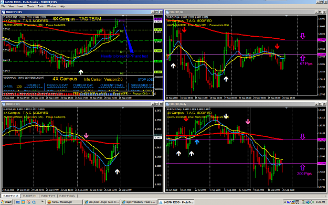Click the '4X Campus - TAG TEAM' heading

(x=77, y=19)
